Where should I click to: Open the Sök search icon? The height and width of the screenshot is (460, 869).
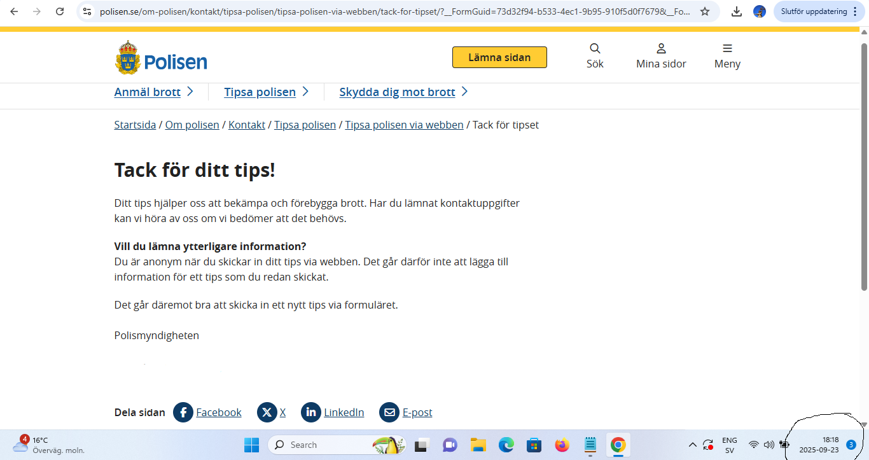[595, 49]
